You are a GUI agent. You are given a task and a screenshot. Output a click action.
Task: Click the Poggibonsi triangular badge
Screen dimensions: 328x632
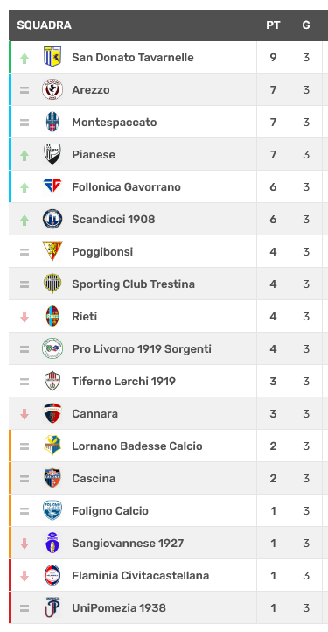[52, 251]
